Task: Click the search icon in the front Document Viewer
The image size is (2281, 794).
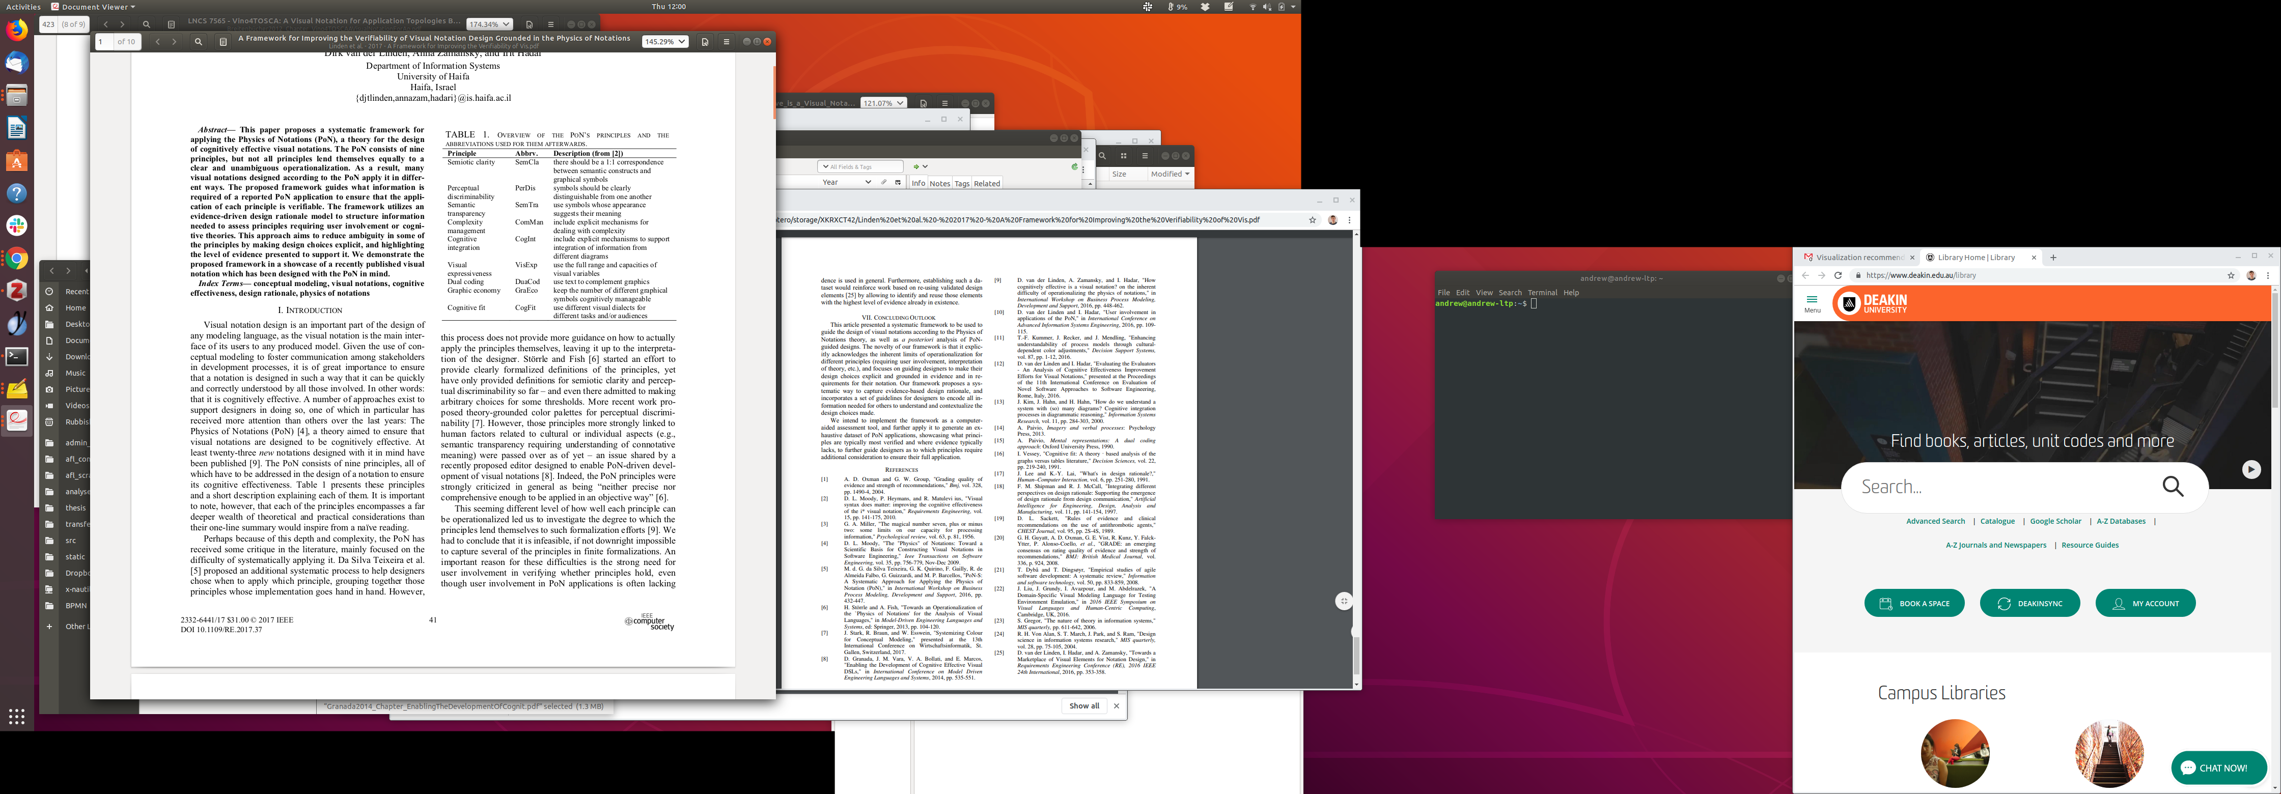Action: [x=199, y=42]
